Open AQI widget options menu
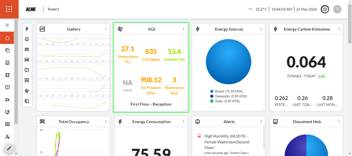352x156 pixels. (184, 29)
